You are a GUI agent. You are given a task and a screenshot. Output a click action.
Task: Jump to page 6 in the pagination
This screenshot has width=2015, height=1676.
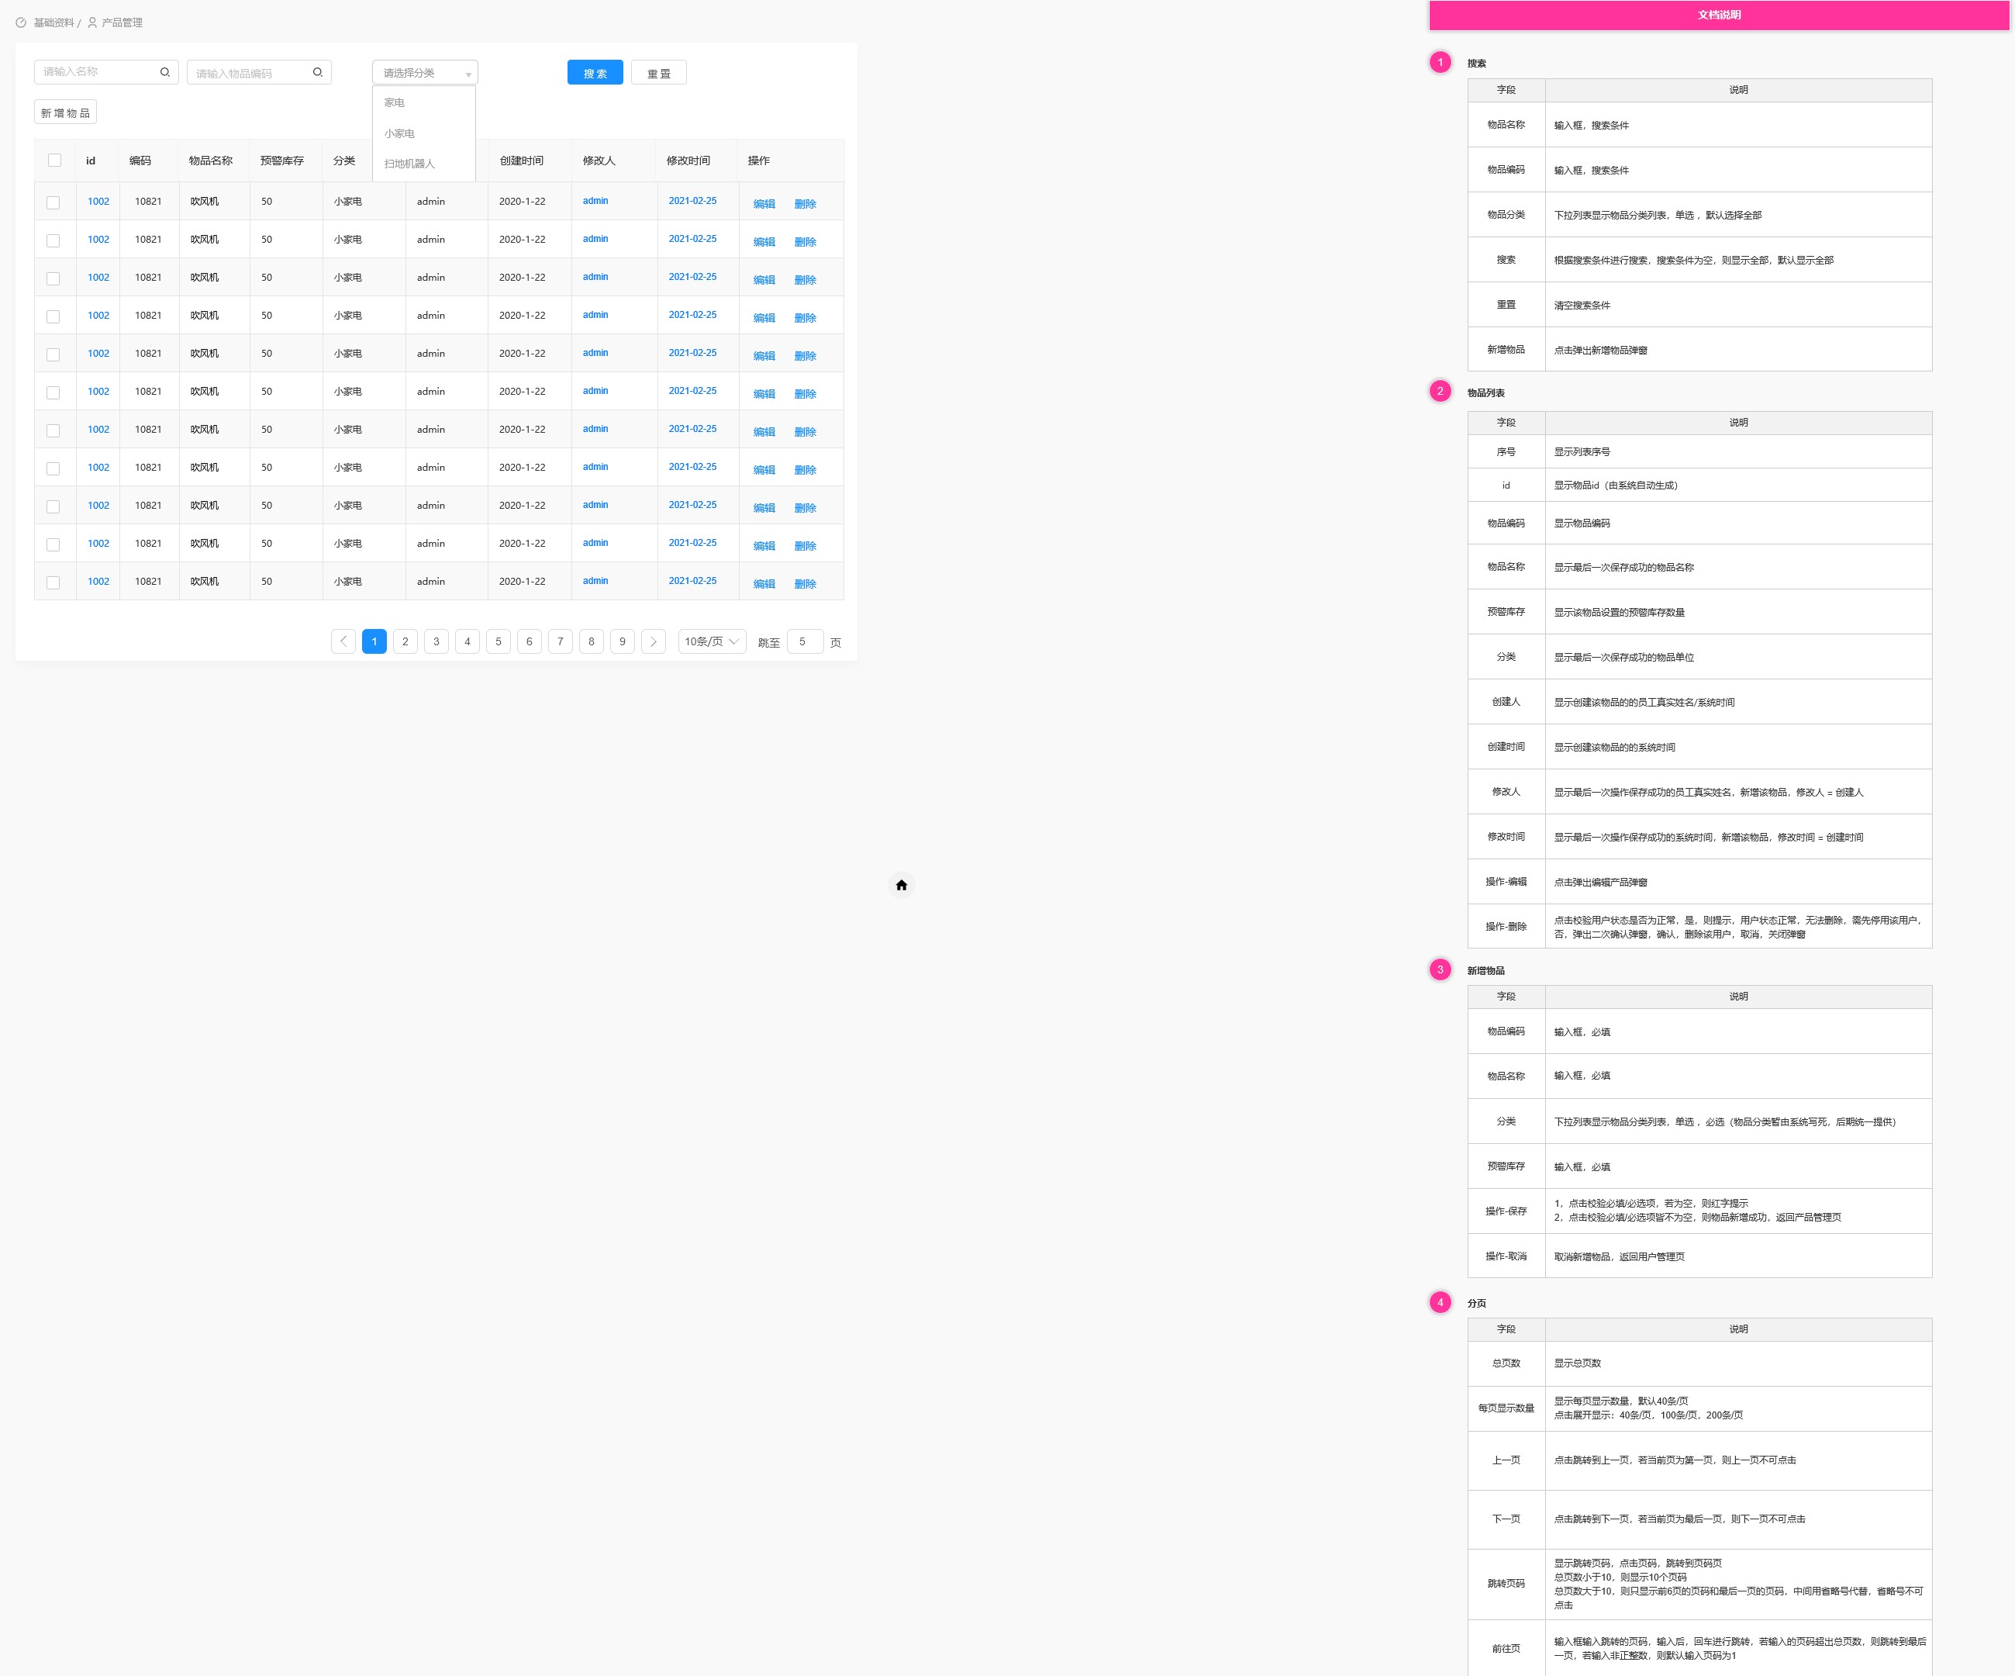(x=530, y=641)
